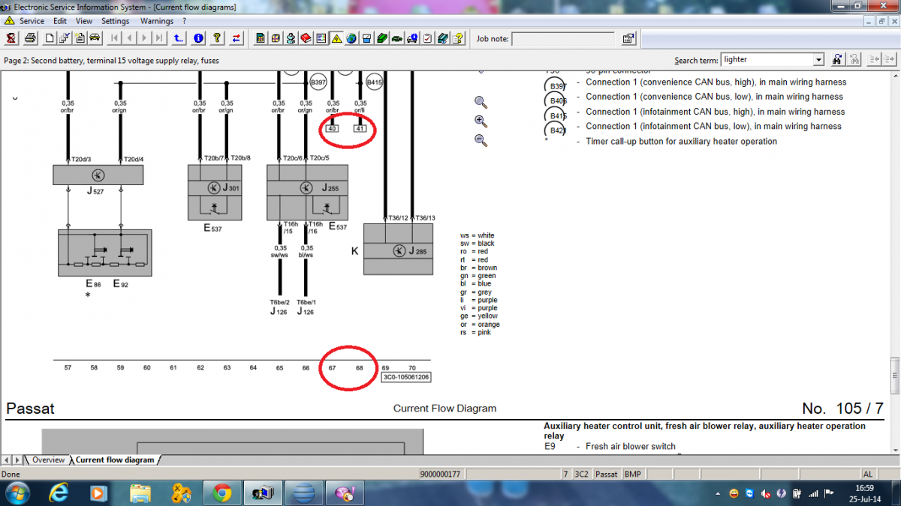Viewport: 901px width, 506px height.
Task: Go to previous page arrow
Action: coord(130,38)
